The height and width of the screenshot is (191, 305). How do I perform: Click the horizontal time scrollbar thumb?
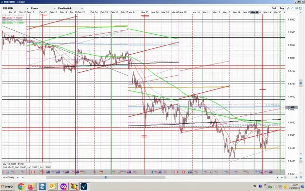[105, 177]
